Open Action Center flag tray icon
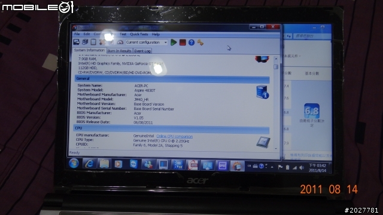The image size is (383, 215). coord(280,167)
